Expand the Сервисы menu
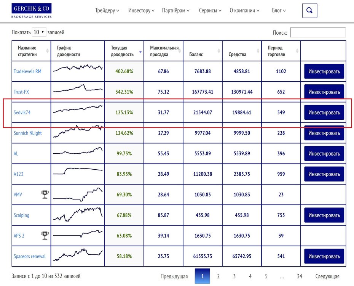The width and height of the screenshot is (354, 286). [210, 10]
